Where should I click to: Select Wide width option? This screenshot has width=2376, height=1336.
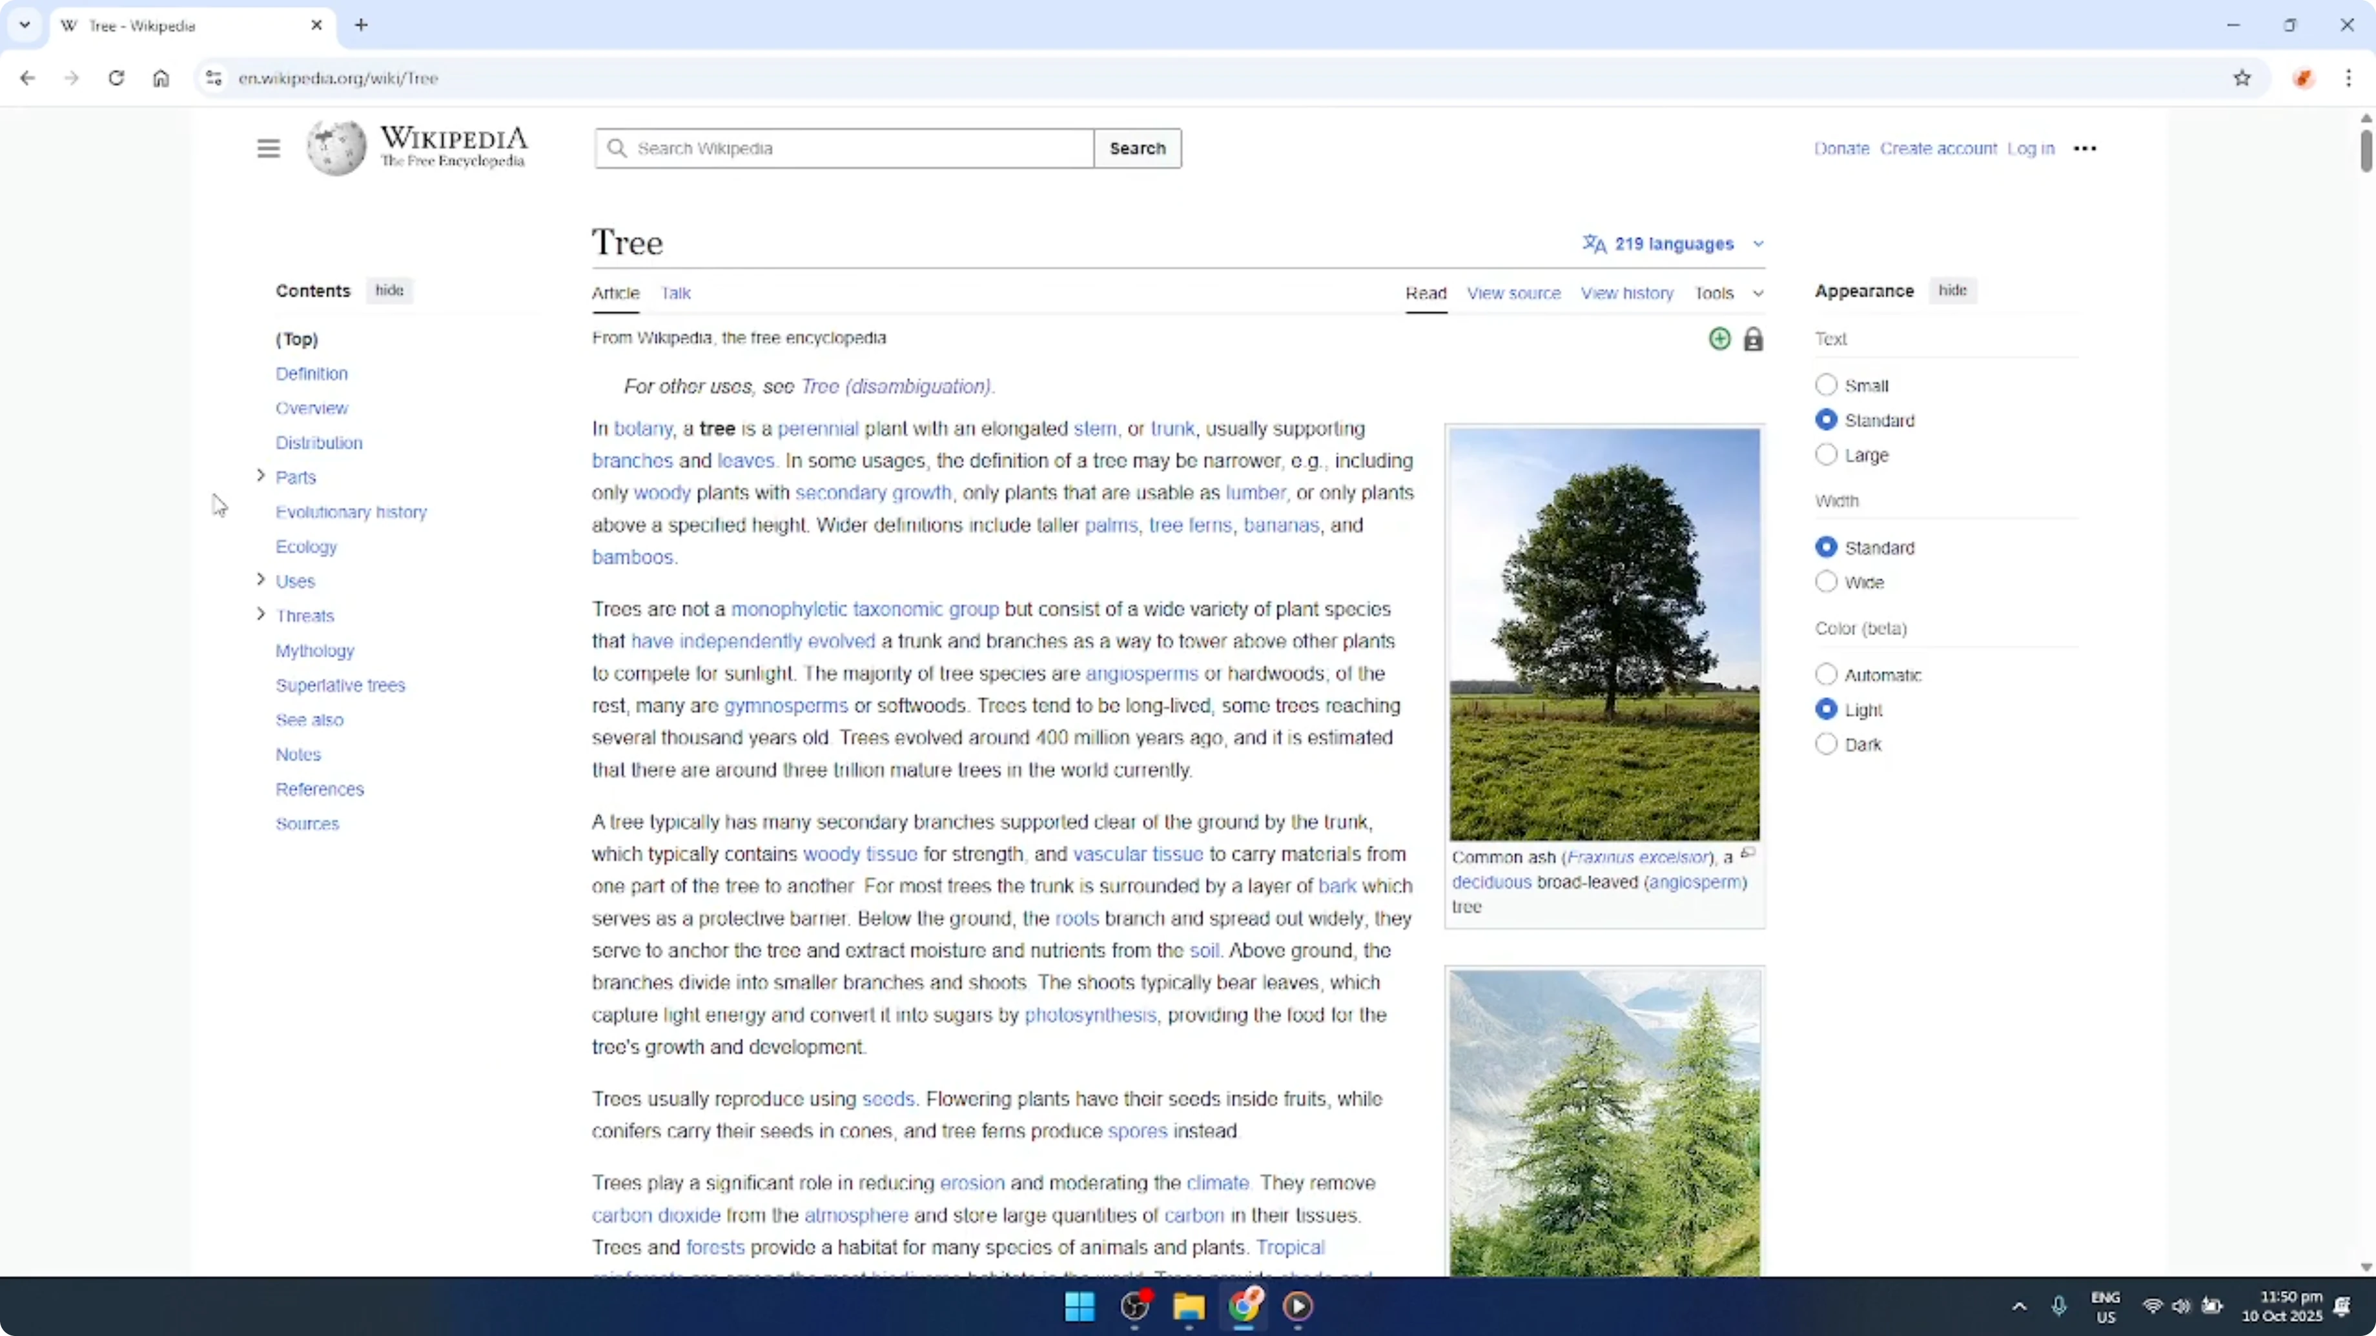1827,582
